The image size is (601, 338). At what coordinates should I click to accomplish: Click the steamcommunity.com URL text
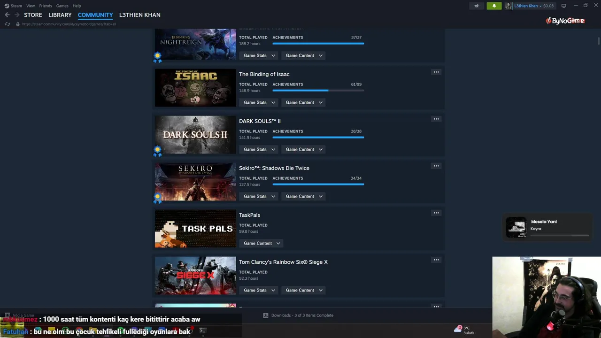point(69,24)
